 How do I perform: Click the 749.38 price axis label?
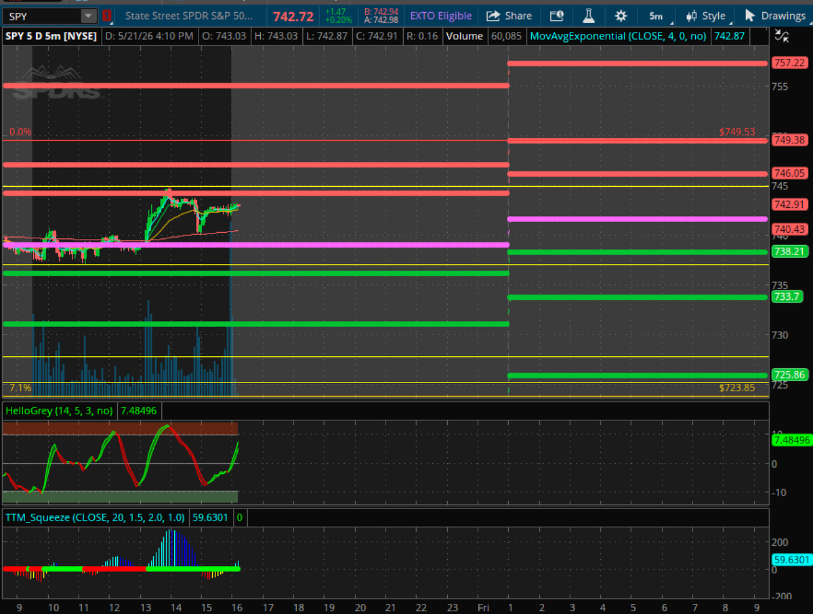tap(789, 140)
